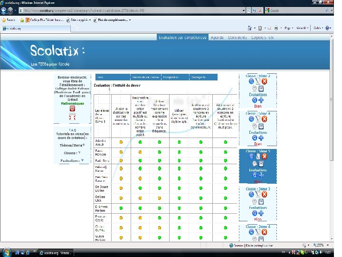Image resolution: width=342 pixels, height=257 pixels.
Task: Open Tutoriels en video link
Action: tap(72, 136)
